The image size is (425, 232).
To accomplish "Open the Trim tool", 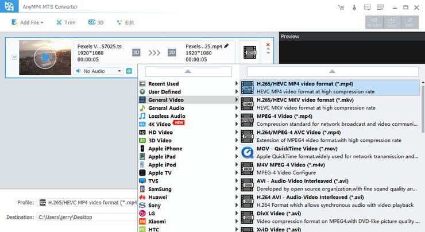I will click(66, 22).
